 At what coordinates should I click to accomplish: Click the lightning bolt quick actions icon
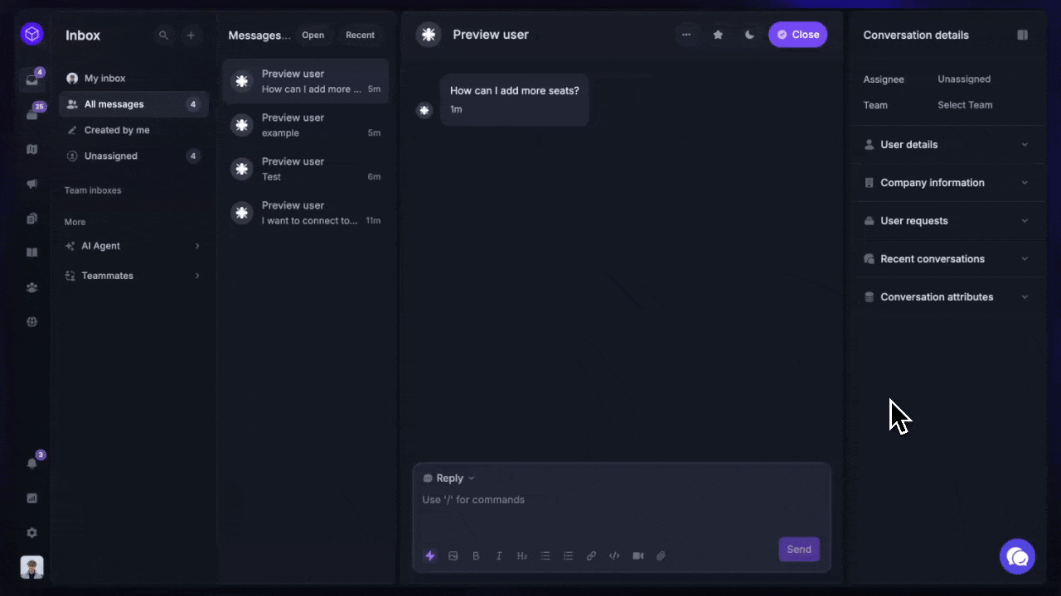click(x=429, y=556)
